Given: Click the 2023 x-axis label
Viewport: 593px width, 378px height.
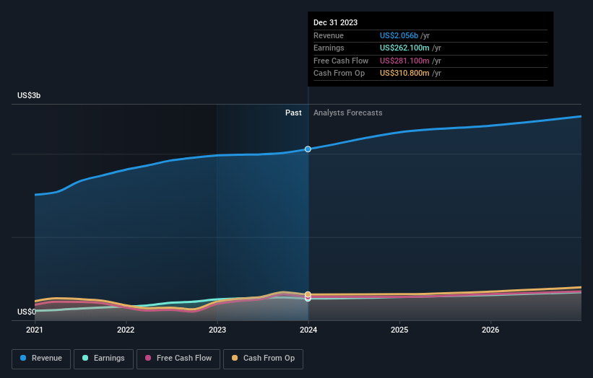Looking at the screenshot, I should [x=217, y=330].
